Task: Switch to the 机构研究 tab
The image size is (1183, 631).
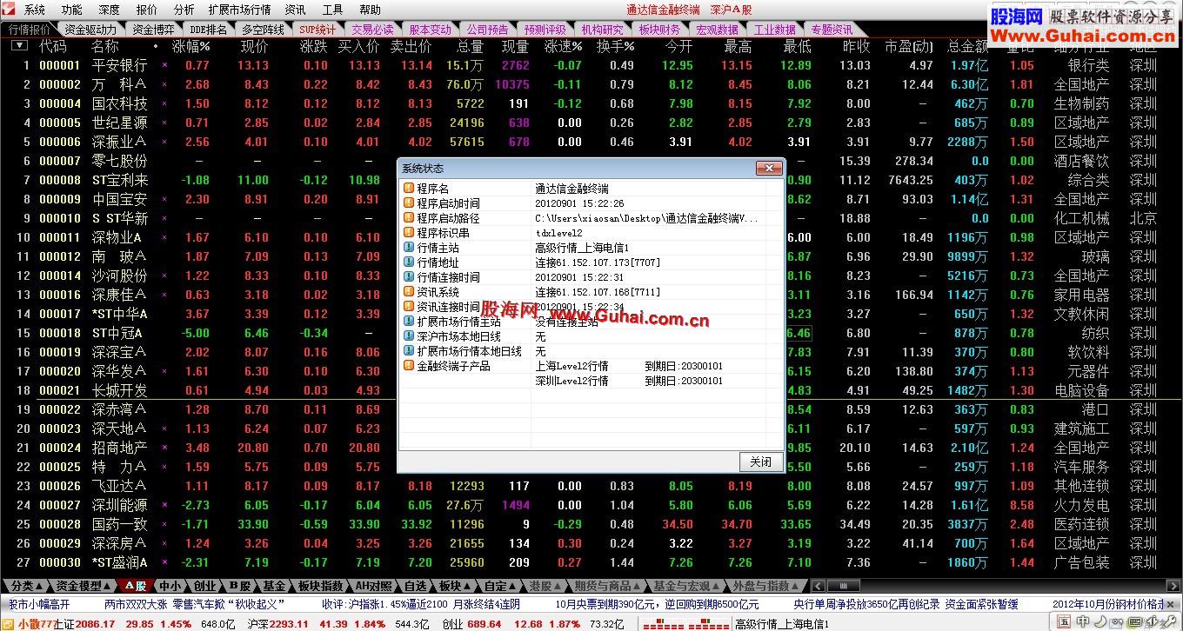Action: click(x=602, y=29)
